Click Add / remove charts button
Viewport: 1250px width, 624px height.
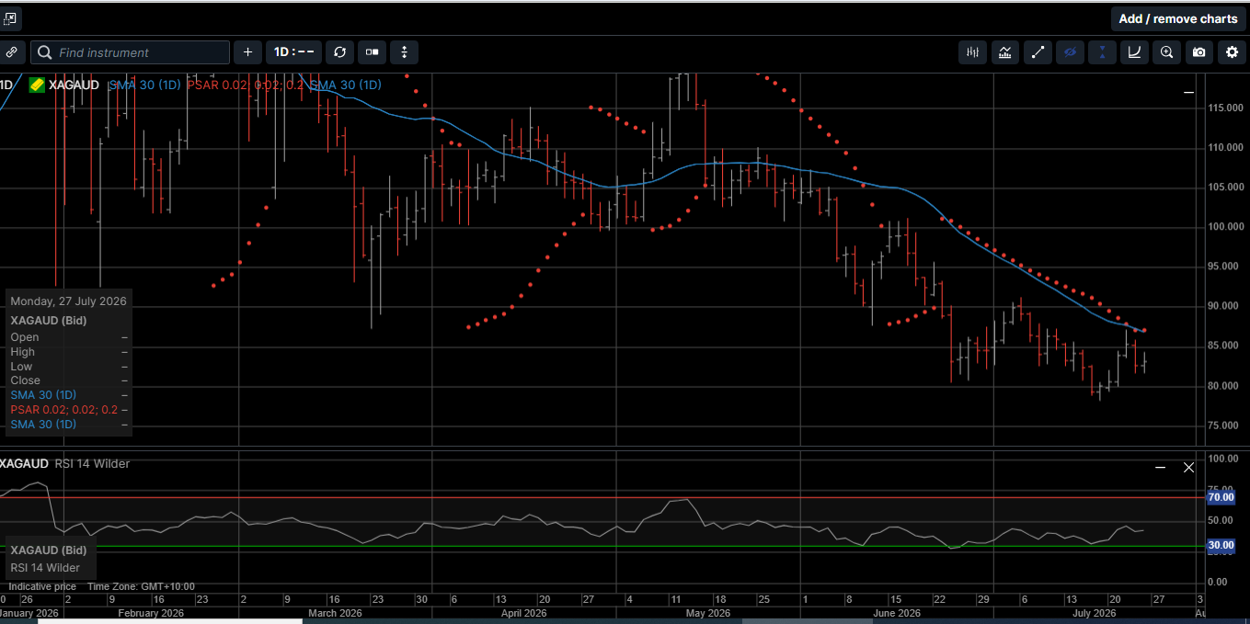pyautogui.click(x=1178, y=18)
